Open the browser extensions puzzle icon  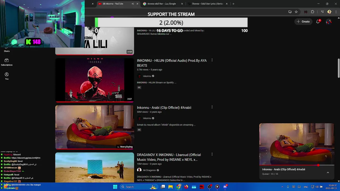pos(312,12)
